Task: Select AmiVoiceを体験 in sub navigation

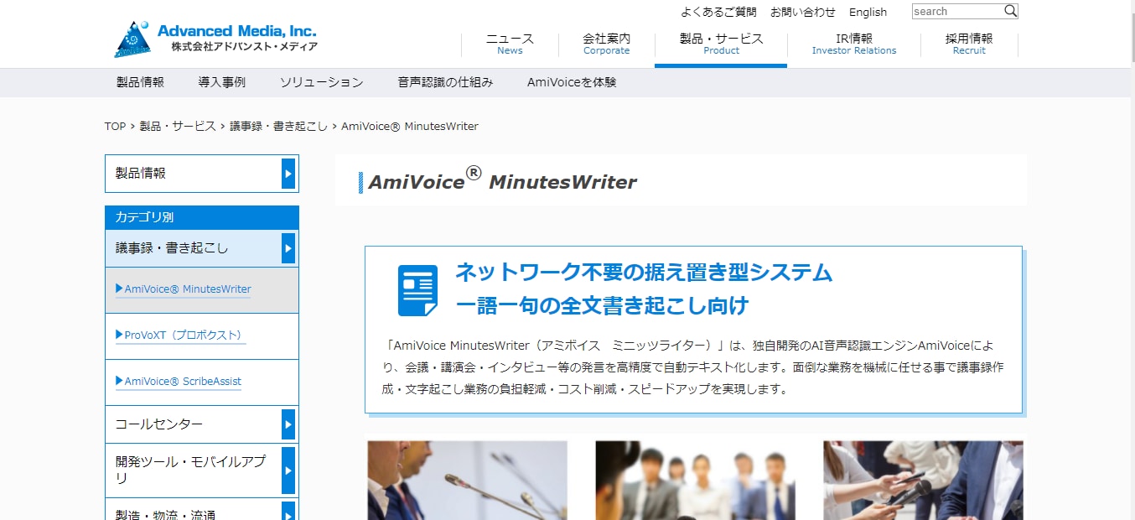Action: click(572, 82)
